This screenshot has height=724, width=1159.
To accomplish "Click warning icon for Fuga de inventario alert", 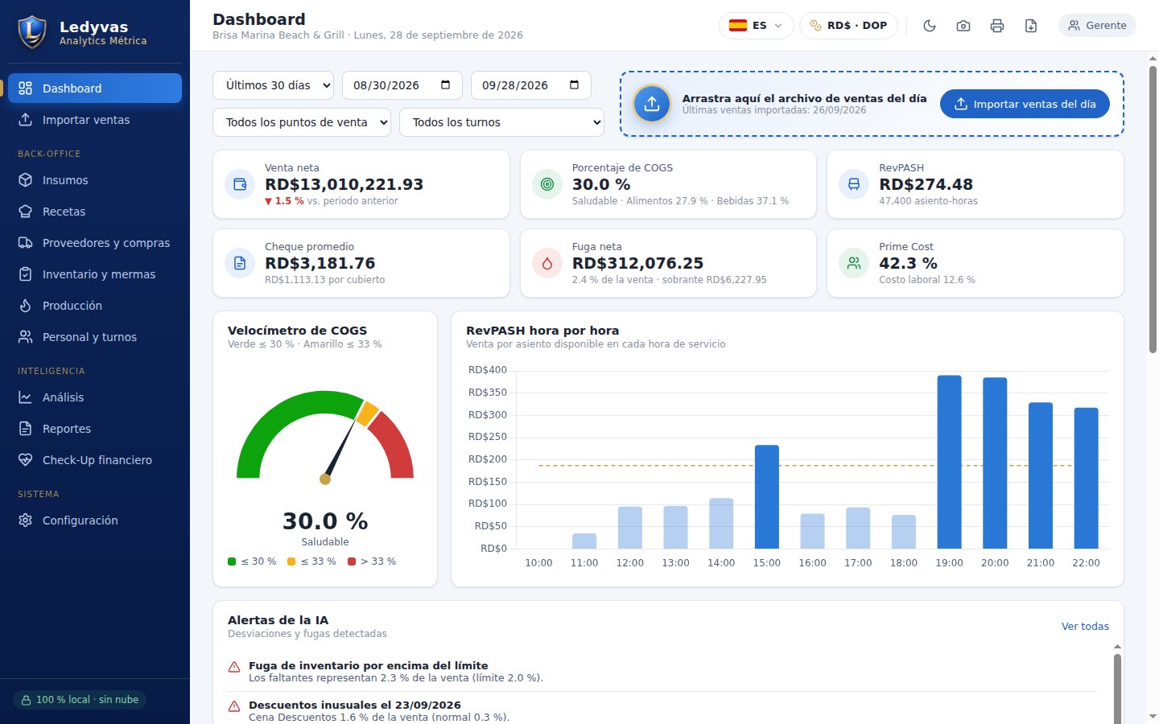I will (x=234, y=667).
